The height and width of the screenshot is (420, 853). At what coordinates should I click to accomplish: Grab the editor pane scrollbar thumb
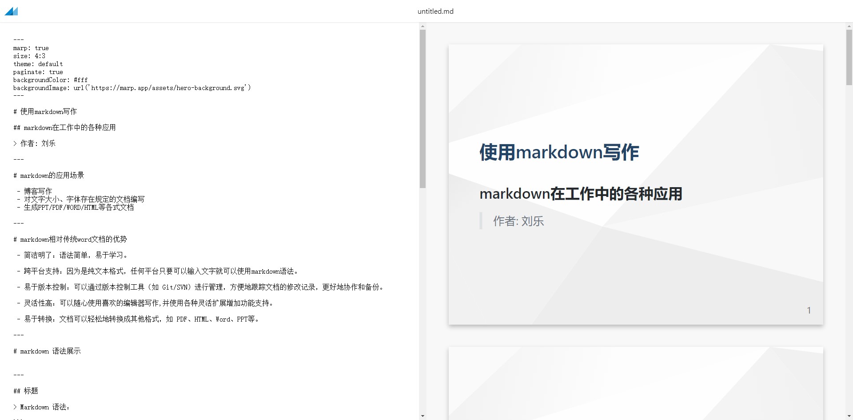point(423,109)
